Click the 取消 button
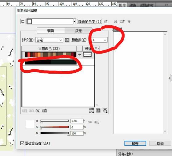Screen dimensions: 172x156 160,144
